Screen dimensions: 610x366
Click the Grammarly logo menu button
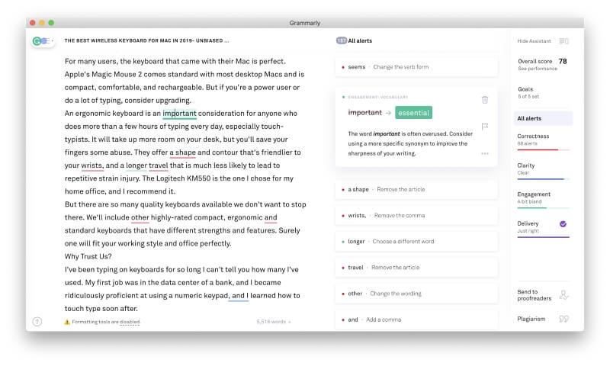click(x=43, y=41)
